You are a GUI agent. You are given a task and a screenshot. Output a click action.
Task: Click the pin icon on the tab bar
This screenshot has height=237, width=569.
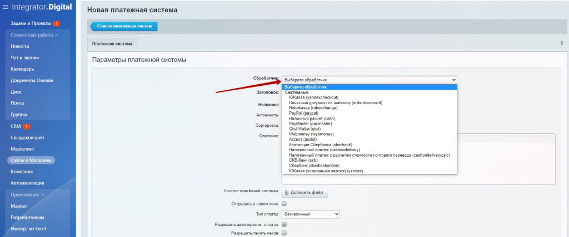561,43
